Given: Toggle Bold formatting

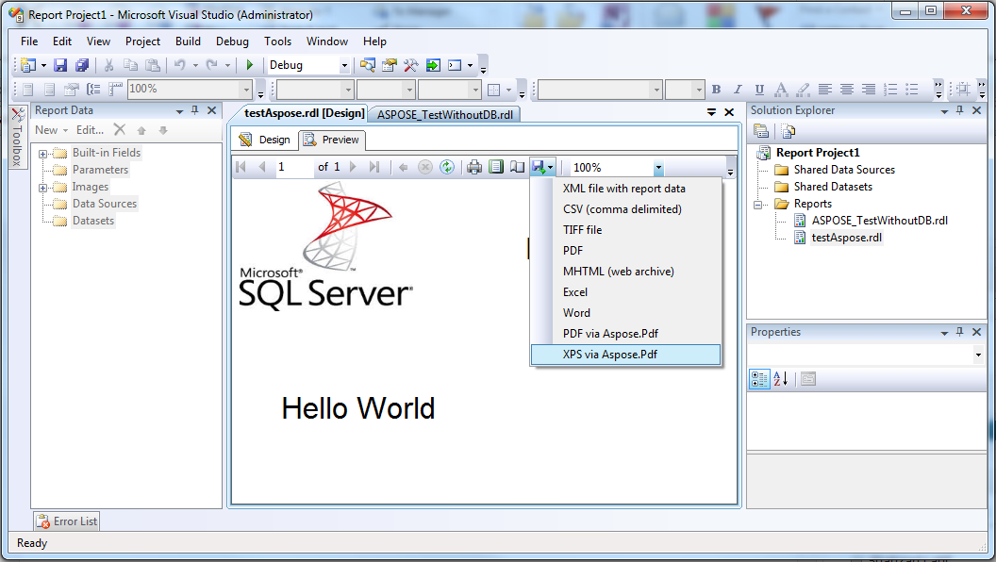Looking at the screenshot, I should pyautogui.click(x=717, y=90).
